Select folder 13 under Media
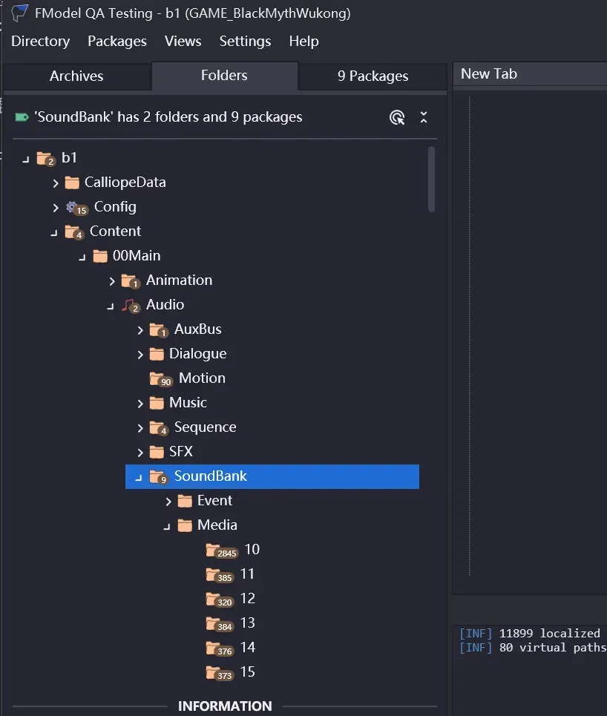 coord(247,623)
